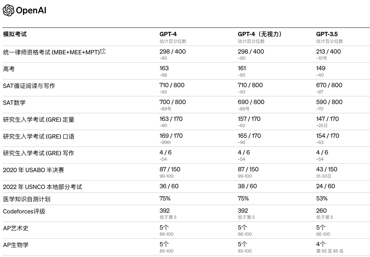Click the OpenAI logo icon
The width and height of the screenshot is (370, 257).
pyautogui.click(x=8, y=11)
